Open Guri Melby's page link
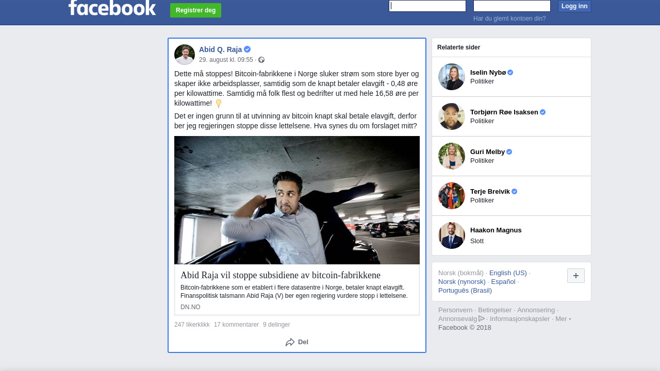The width and height of the screenshot is (660, 371). pos(487,152)
